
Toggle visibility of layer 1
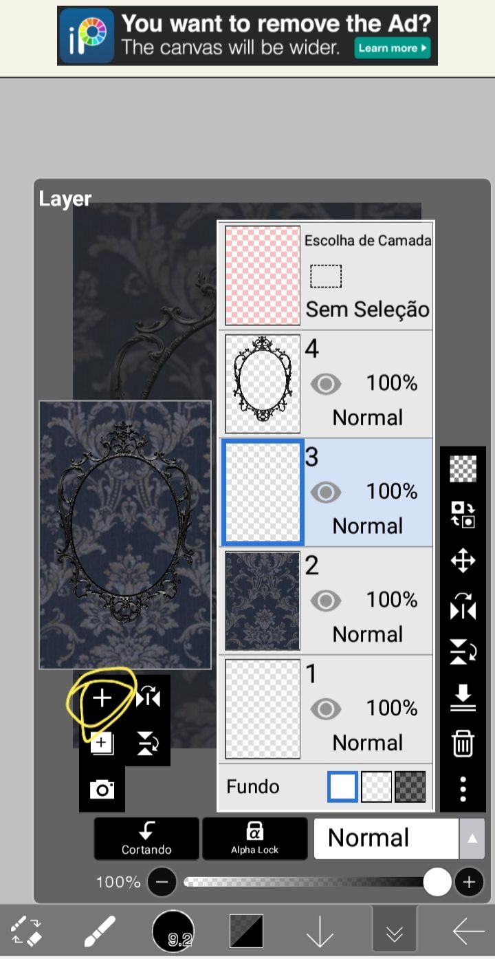tap(325, 709)
